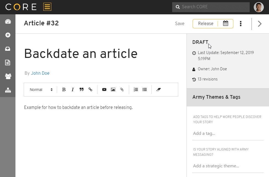The width and height of the screenshot is (269, 177).
Task: Open the vertical three-dot options menu
Action: pyautogui.click(x=241, y=24)
